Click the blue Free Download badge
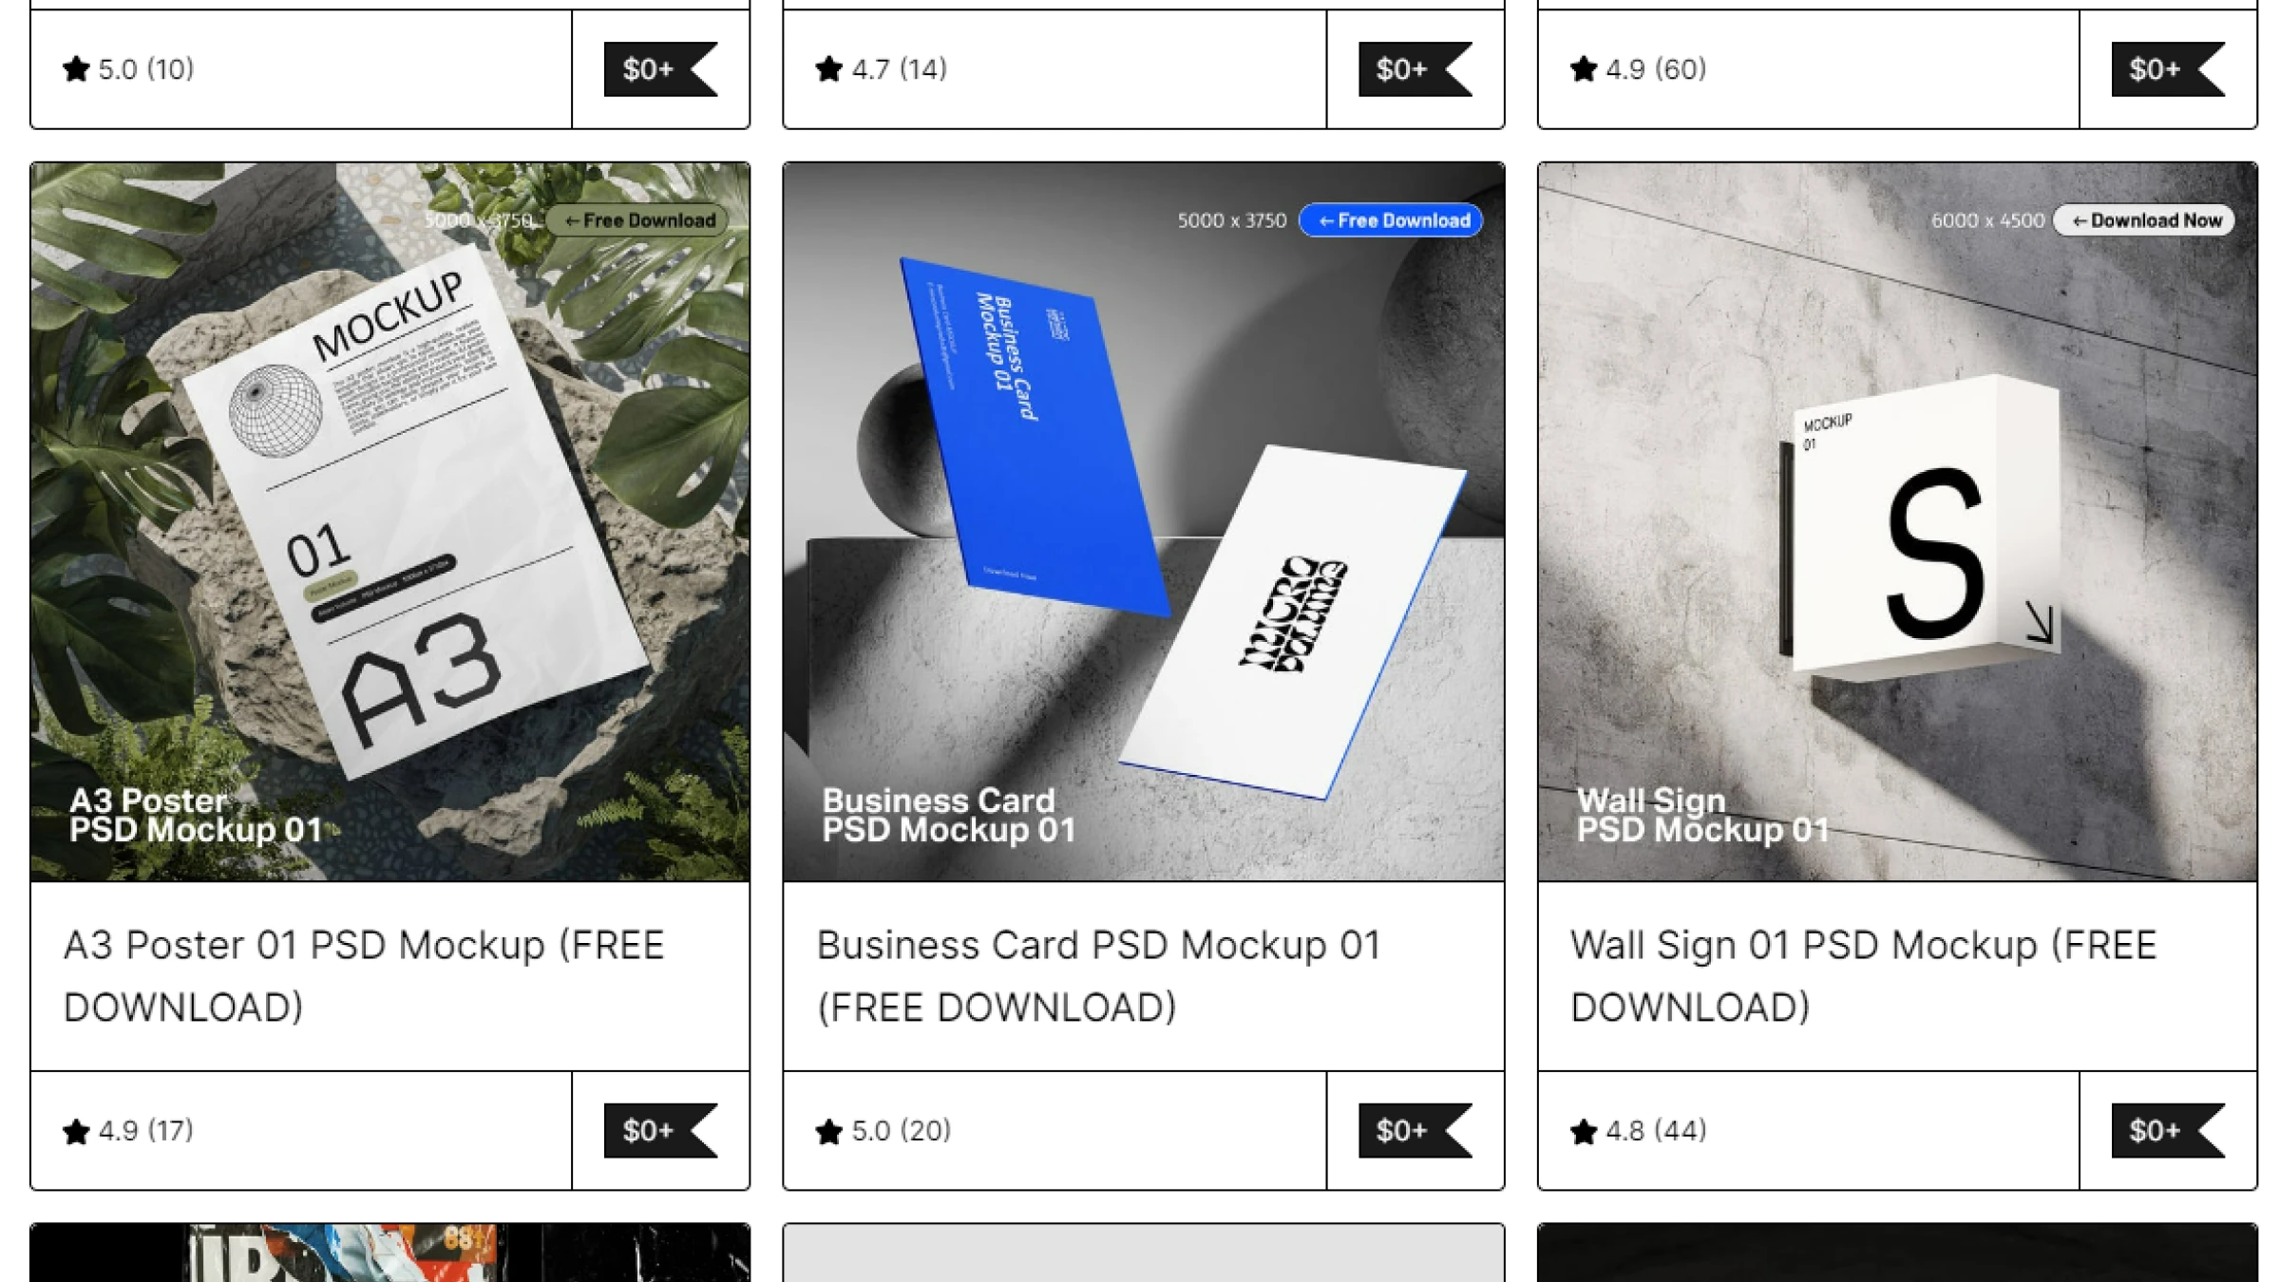 [x=1391, y=220]
